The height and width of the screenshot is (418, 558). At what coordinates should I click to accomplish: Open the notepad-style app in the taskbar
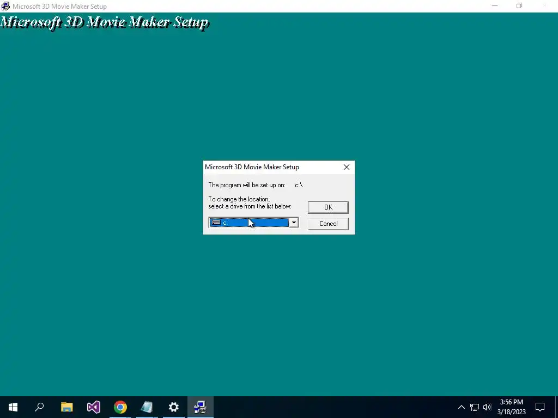147,407
